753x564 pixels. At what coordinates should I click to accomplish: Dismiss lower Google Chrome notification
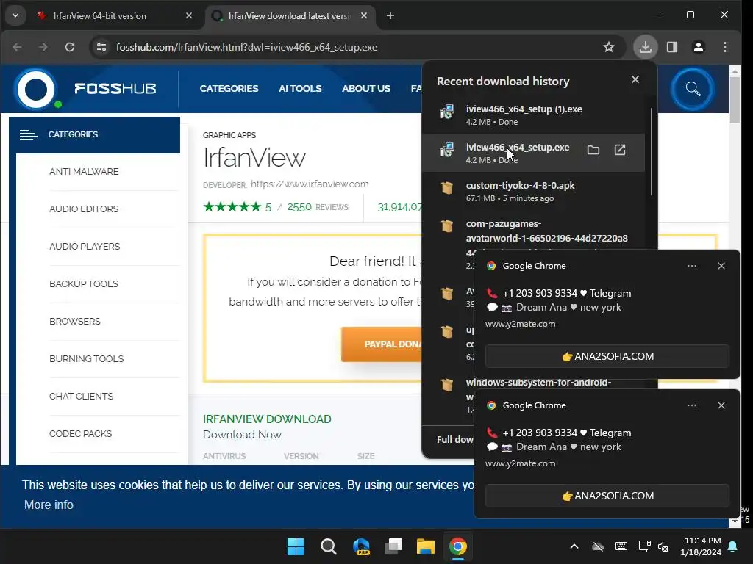click(x=721, y=405)
